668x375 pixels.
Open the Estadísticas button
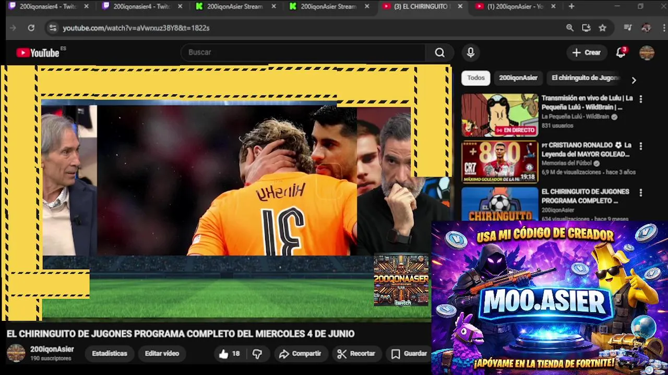tap(110, 354)
